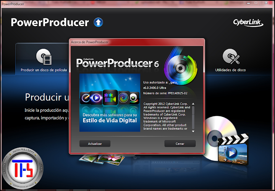The image size is (275, 191).
Task: Maximize the PowerProducer main window
Action: [256, 3]
